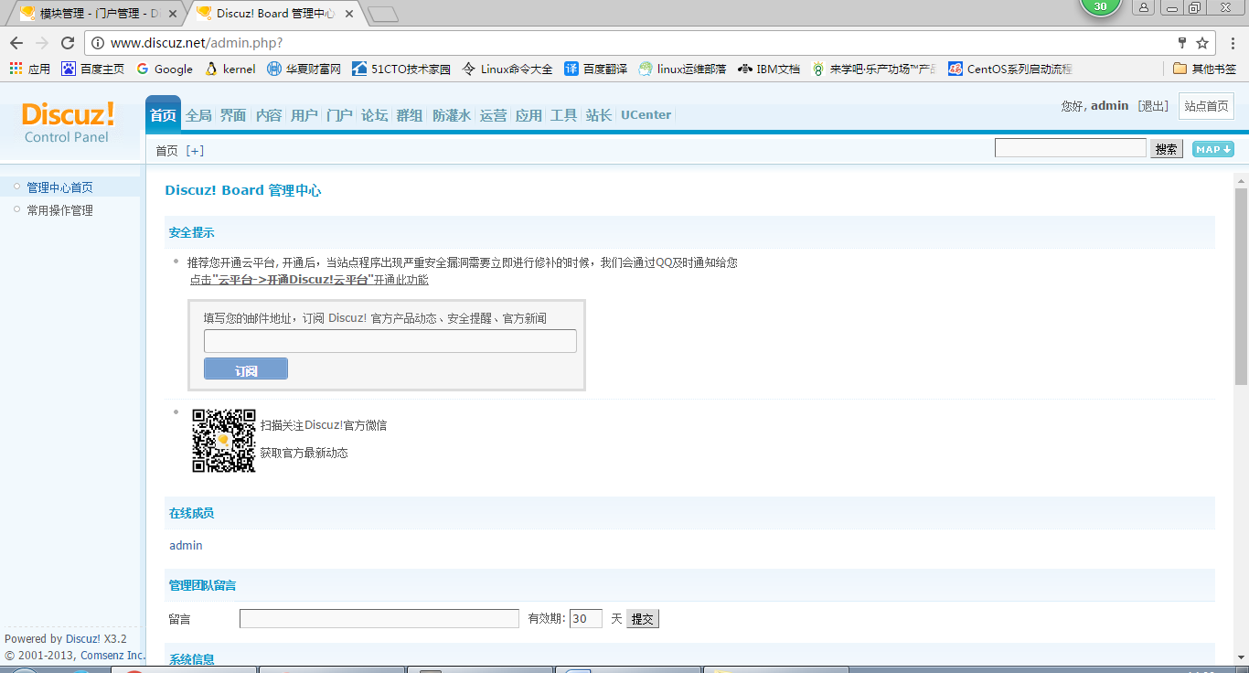Click the page vertical scrollbar thumb
The width and height of the screenshot is (1249, 673).
point(1241,286)
